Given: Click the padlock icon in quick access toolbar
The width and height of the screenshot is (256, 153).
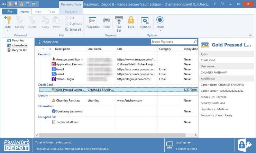Looking at the screenshot, I should [21, 4].
